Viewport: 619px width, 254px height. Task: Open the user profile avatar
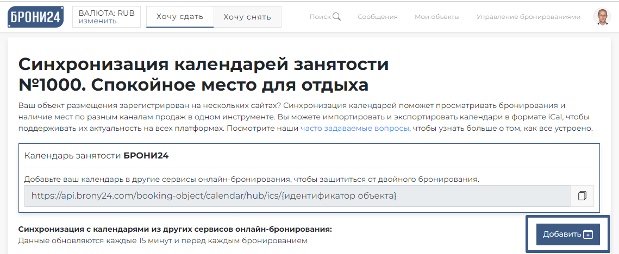click(x=602, y=17)
